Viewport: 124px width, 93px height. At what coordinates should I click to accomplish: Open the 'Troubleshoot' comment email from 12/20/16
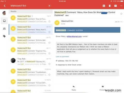point(31,72)
